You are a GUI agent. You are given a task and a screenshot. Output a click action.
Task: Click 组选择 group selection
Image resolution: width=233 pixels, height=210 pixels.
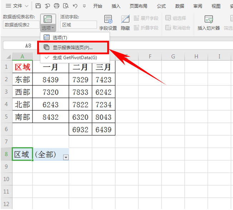[x=175, y=18]
